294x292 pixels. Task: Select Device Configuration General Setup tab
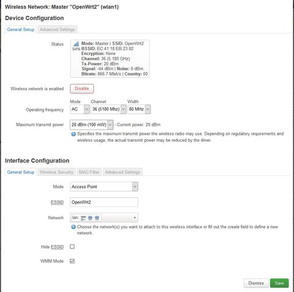(x=21, y=29)
